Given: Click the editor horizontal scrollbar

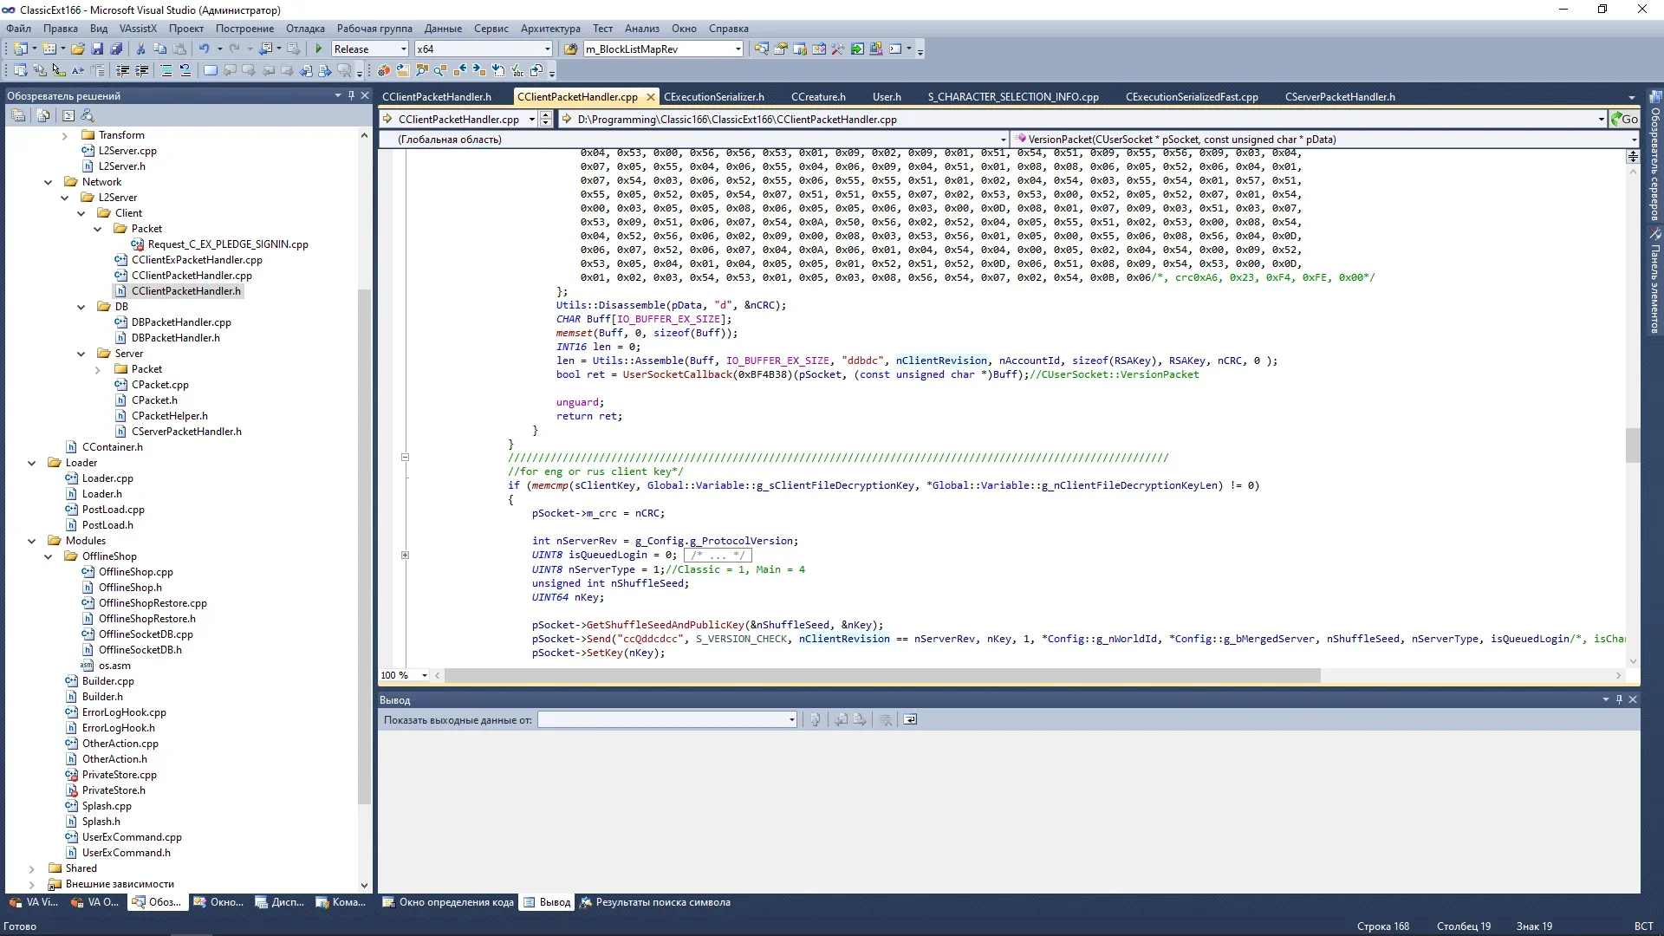Looking at the screenshot, I should (x=882, y=675).
